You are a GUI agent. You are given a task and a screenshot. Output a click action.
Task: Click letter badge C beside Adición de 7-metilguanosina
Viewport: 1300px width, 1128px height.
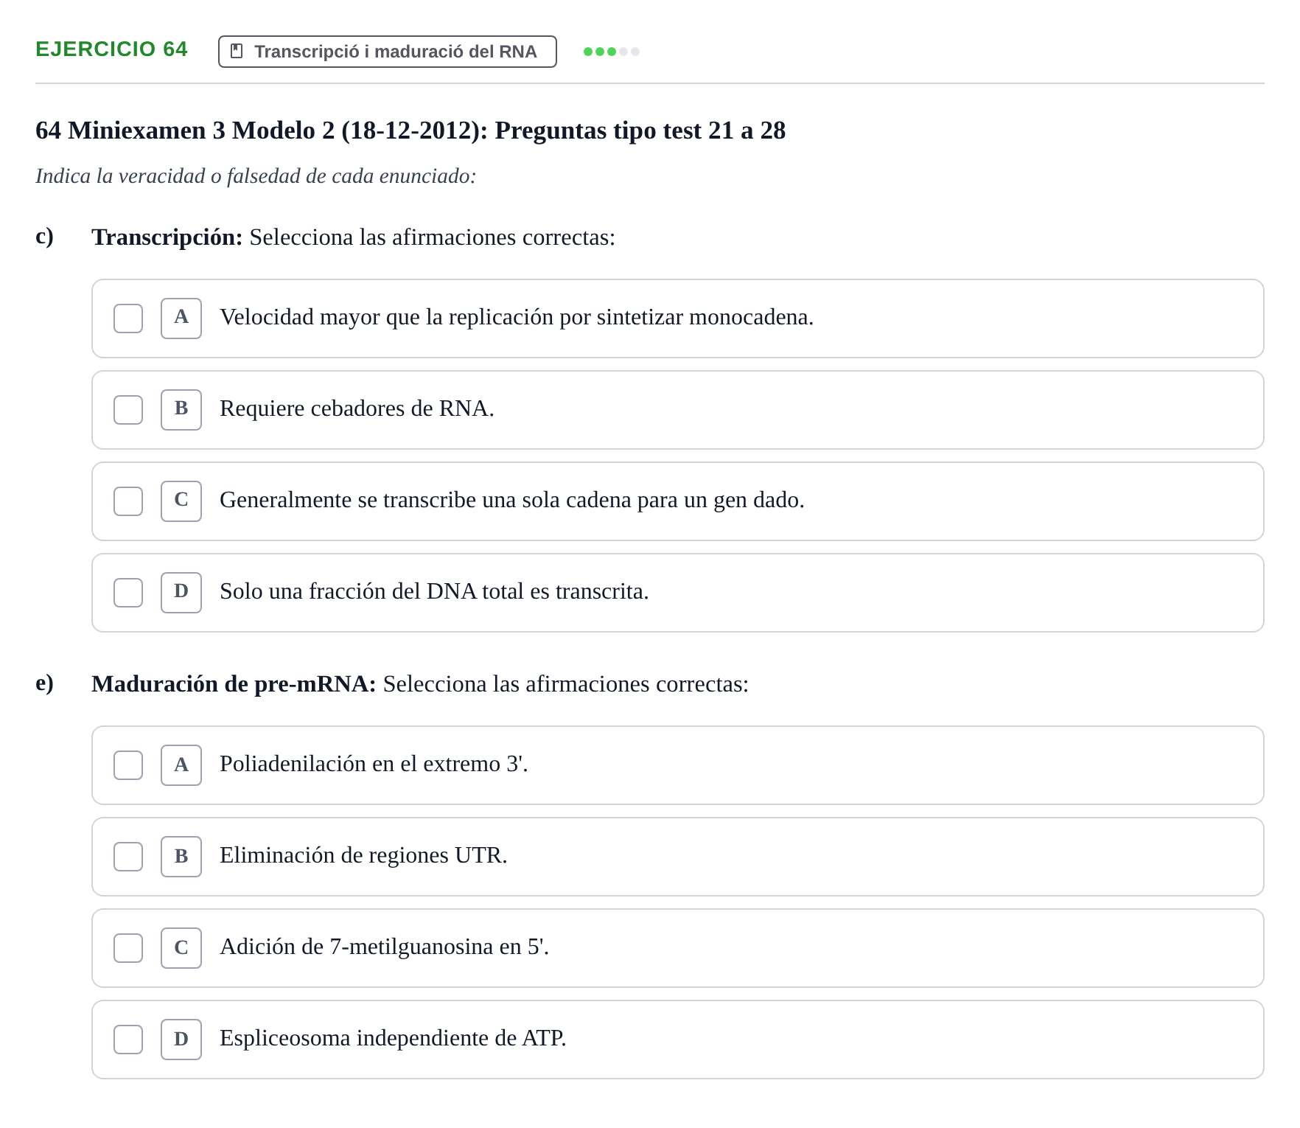coord(181,948)
